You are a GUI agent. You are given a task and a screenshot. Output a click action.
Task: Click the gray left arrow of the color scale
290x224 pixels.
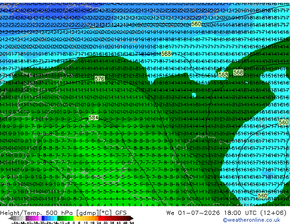(11, 219)
